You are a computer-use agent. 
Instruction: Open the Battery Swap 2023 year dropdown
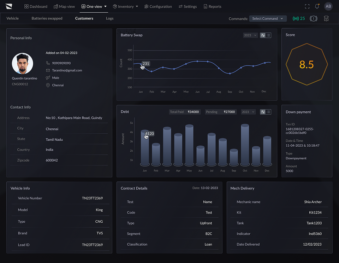click(x=250, y=35)
